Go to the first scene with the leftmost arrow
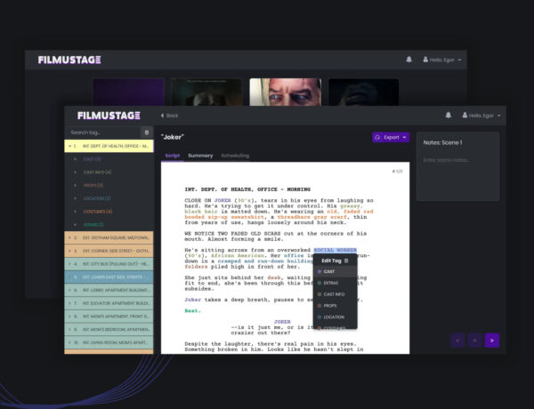Viewport: 534px width, 409px height. tap(459, 340)
